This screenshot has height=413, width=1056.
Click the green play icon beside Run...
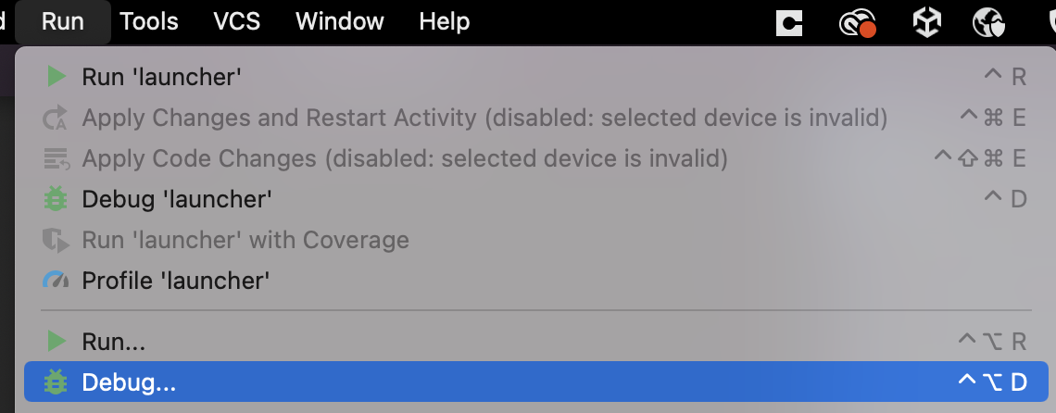(57, 342)
